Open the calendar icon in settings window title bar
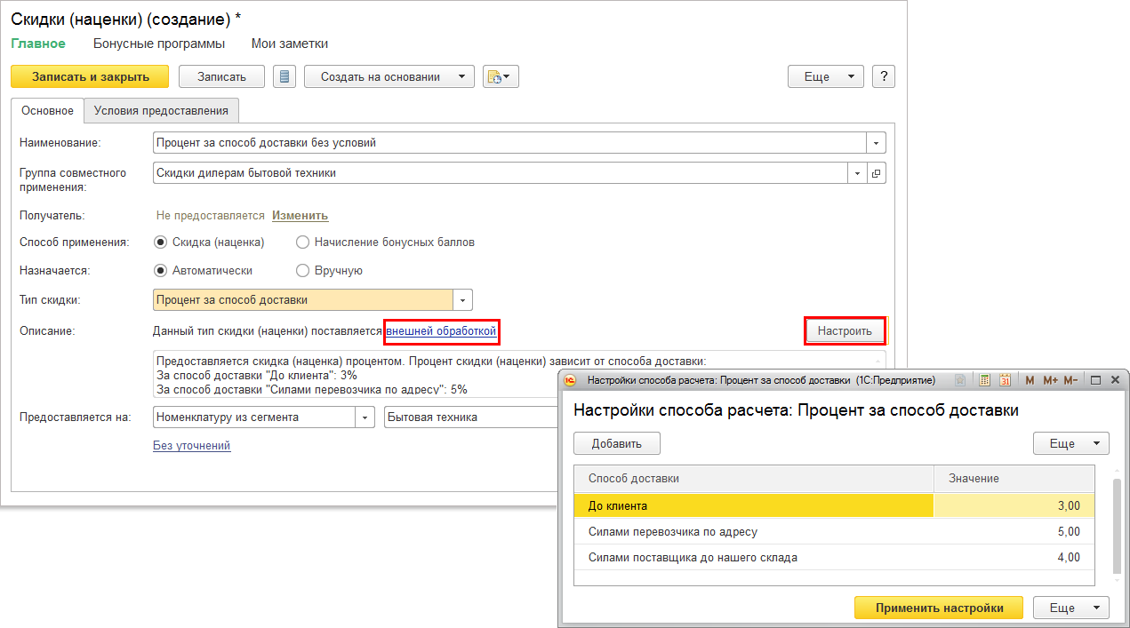This screenshot has width=1130, height=628. (1005, 380)
